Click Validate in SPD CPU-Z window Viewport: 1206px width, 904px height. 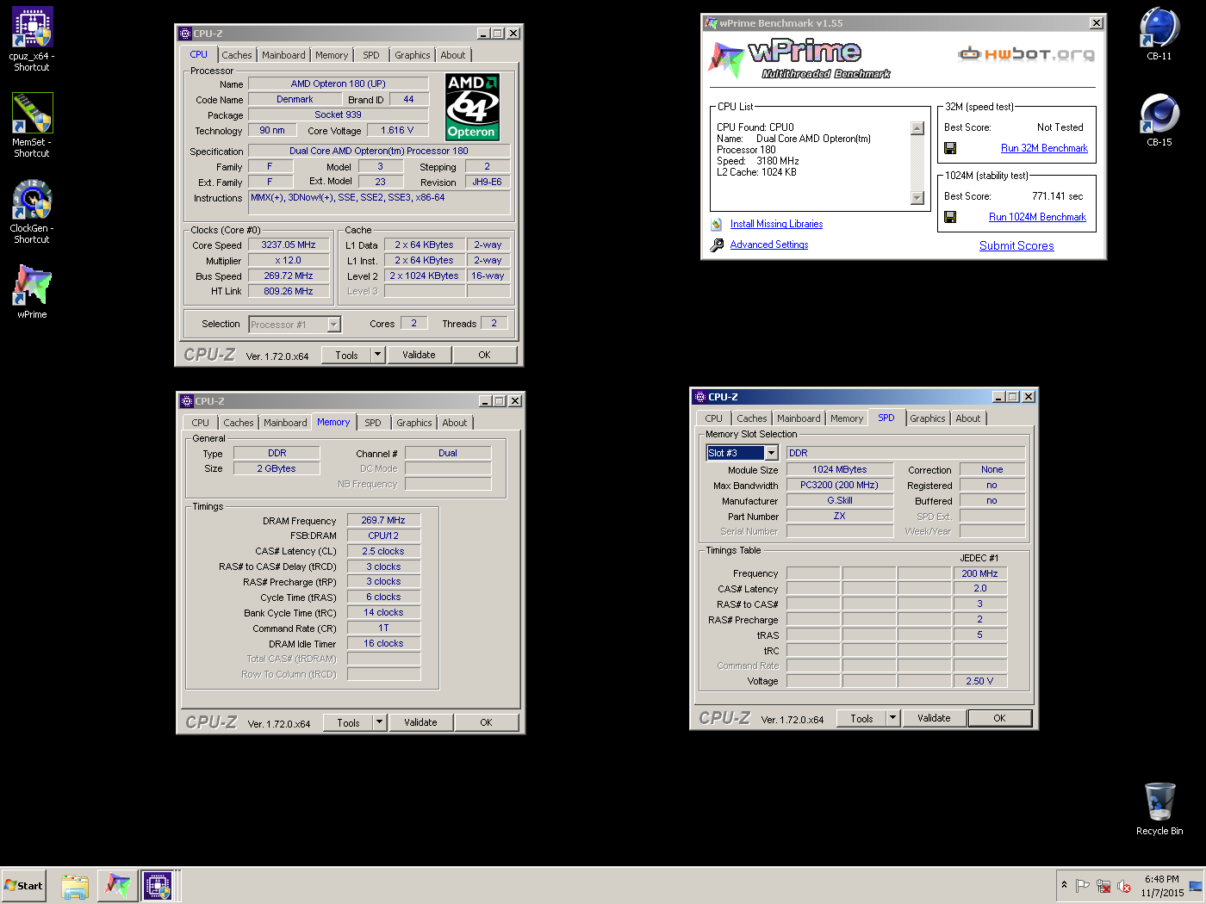[x=934, y=718]
